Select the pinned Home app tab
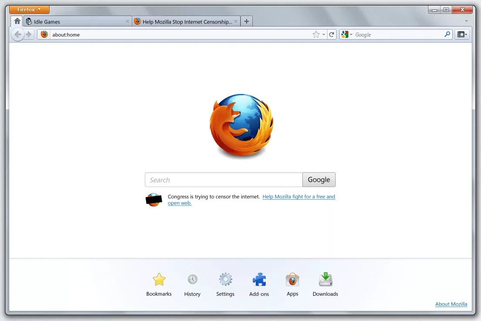 (x=17, y=21)
